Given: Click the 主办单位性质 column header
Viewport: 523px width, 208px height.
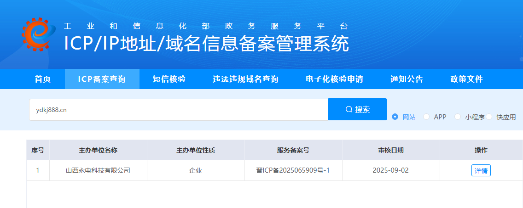Looking at the screenshot, I should point(196,150).
